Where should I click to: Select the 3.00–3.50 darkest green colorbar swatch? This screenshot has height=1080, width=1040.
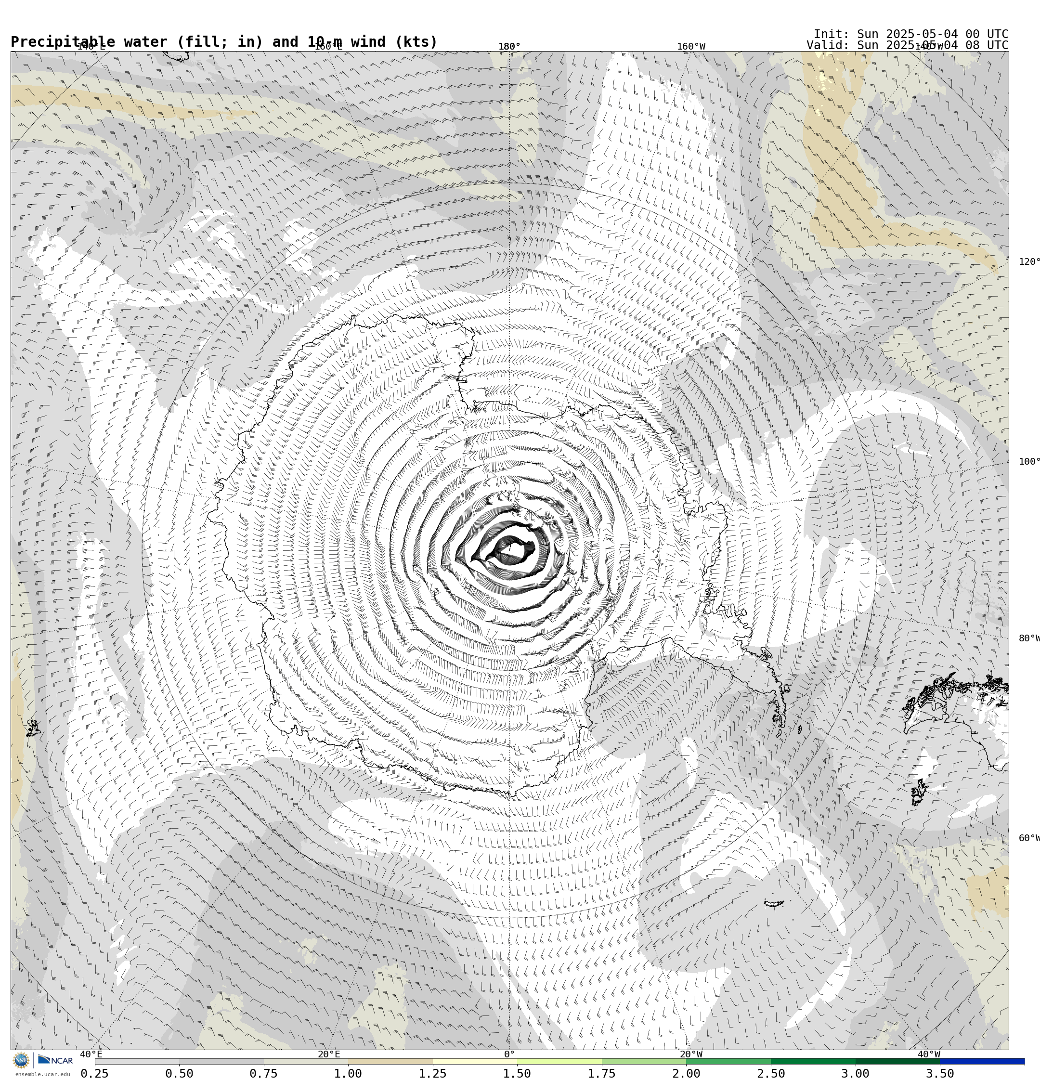pos(897,1061)
